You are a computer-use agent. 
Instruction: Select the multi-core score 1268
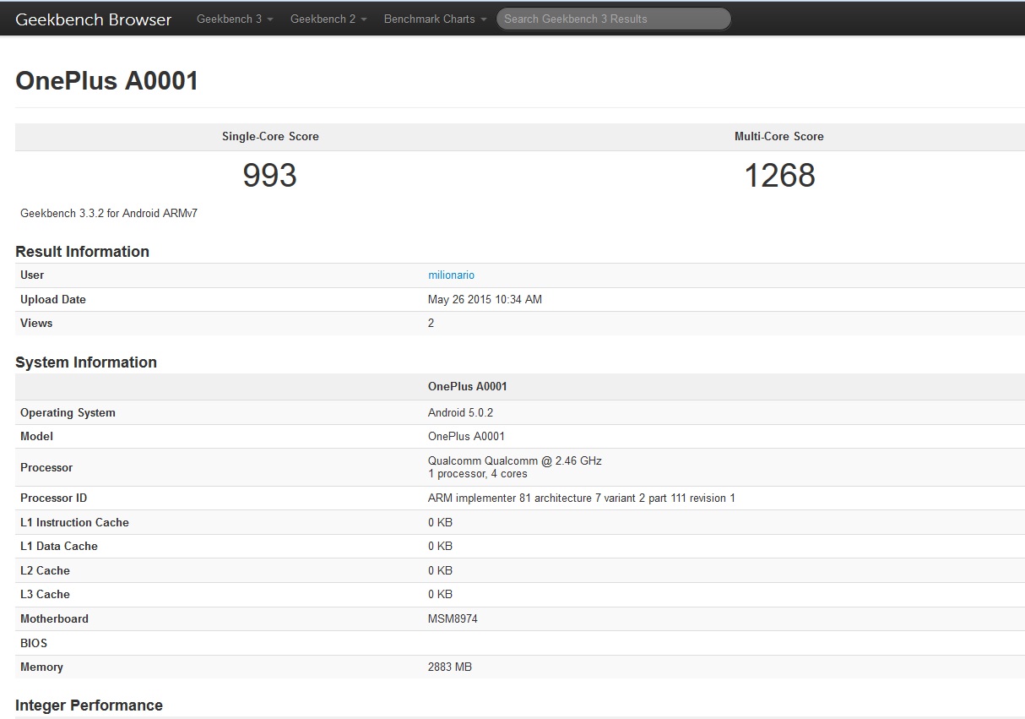pos(779,176)
